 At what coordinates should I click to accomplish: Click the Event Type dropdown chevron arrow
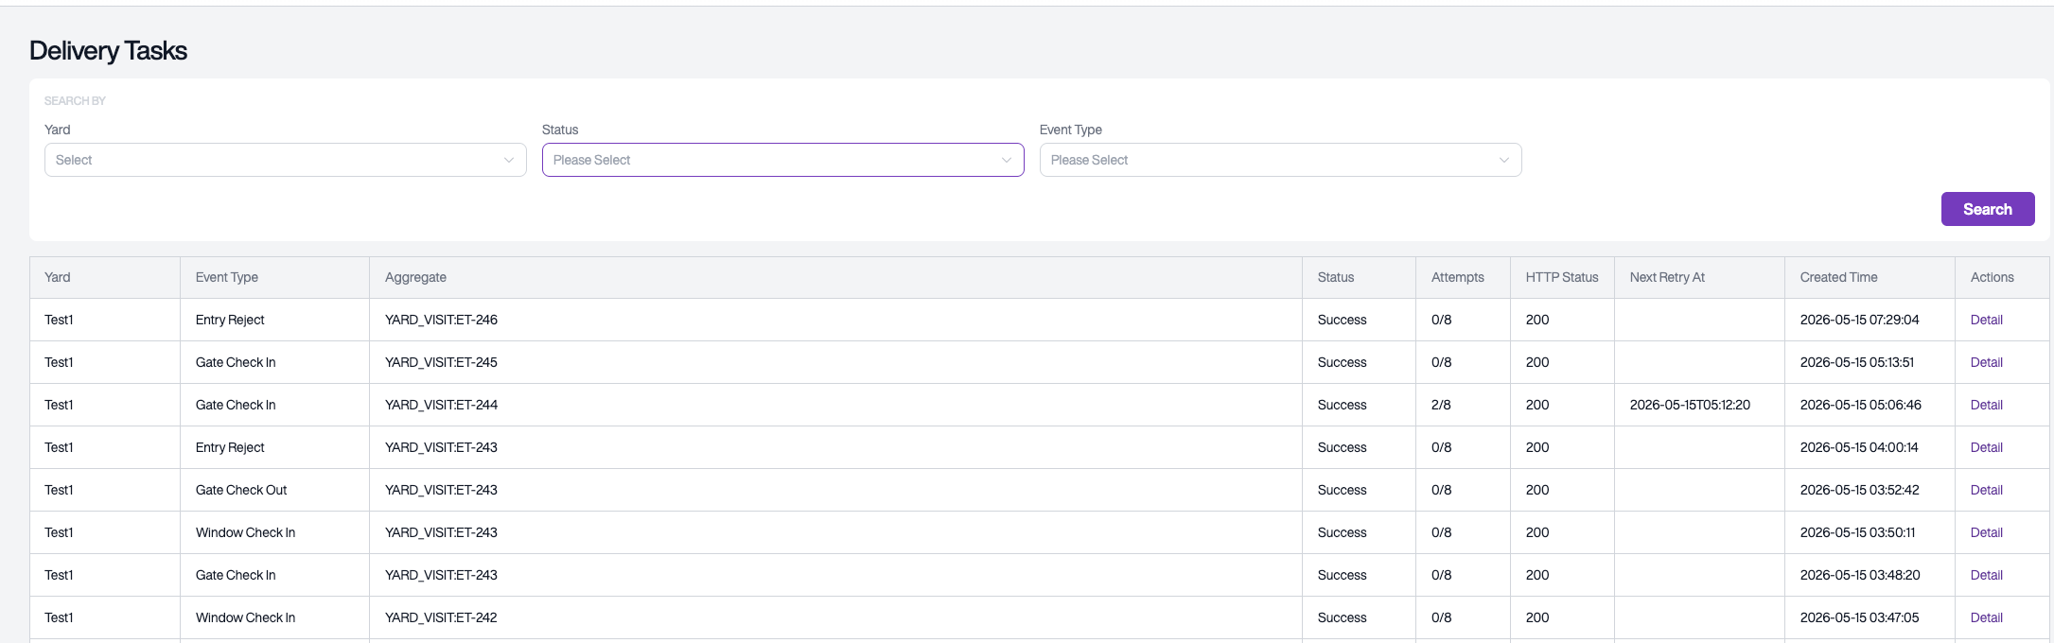click(1504, 160)
